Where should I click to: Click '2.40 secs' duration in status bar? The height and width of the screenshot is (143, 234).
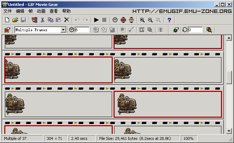point(79,138)
